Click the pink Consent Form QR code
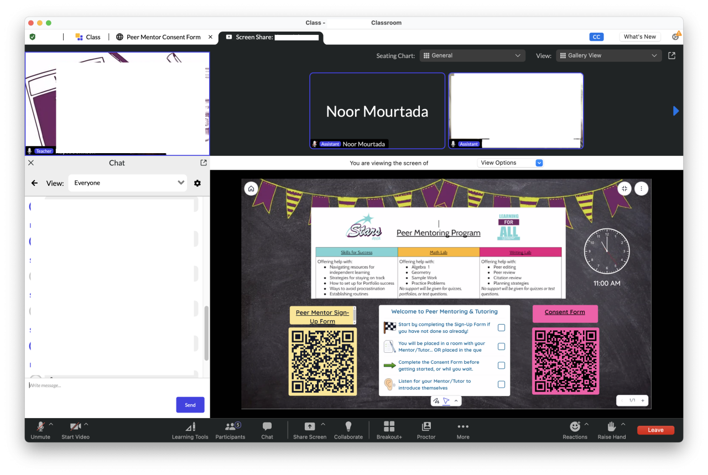This screenshot has height=475, width=708. [565, 361]
